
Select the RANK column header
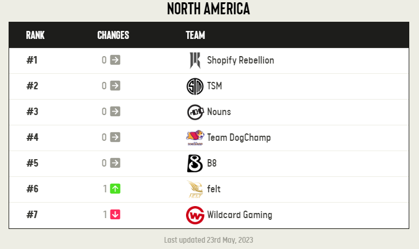pyautogui.click(x=35, y=35)
